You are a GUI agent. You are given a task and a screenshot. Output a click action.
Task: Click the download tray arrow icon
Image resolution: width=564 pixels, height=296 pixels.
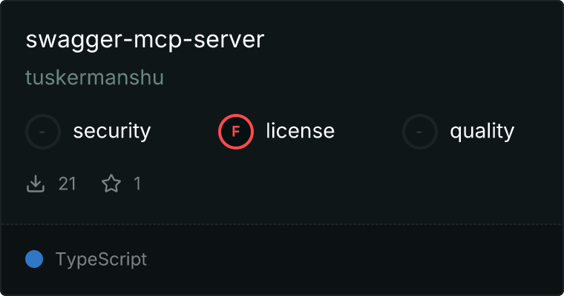[36, 184]
